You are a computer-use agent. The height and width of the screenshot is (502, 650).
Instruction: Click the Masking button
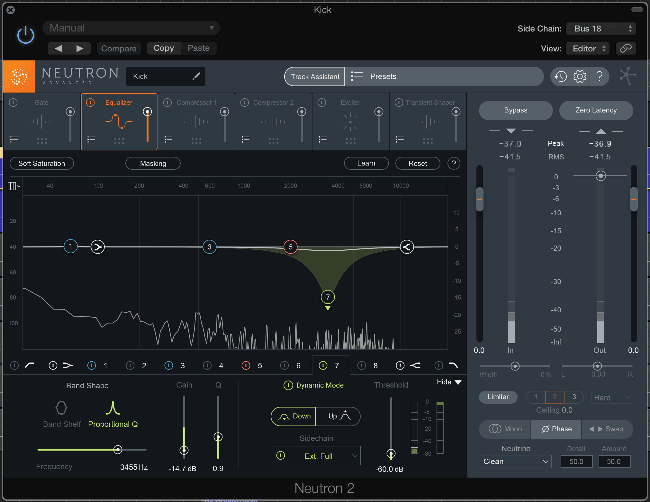pyautogui.click(x=153, y=163)
